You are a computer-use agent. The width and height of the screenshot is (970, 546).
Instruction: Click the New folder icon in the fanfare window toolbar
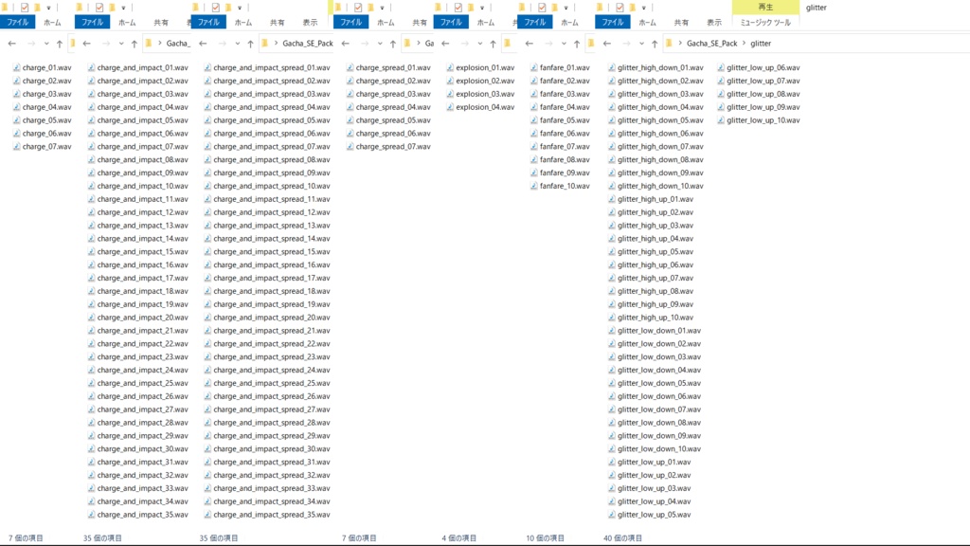[x=554, y=8]
